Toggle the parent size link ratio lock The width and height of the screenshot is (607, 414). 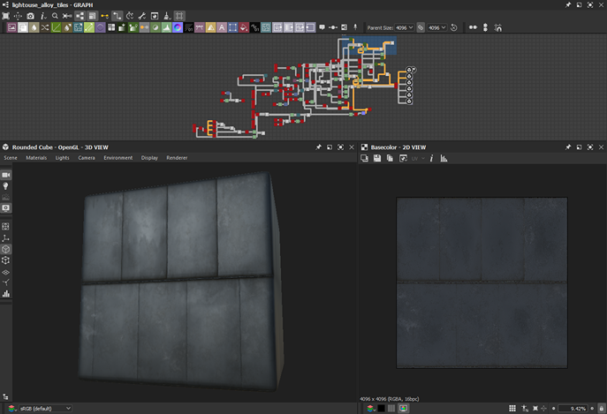[421, 28]
